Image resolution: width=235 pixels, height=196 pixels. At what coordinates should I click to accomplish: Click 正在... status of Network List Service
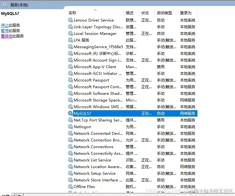click(146, 160)
